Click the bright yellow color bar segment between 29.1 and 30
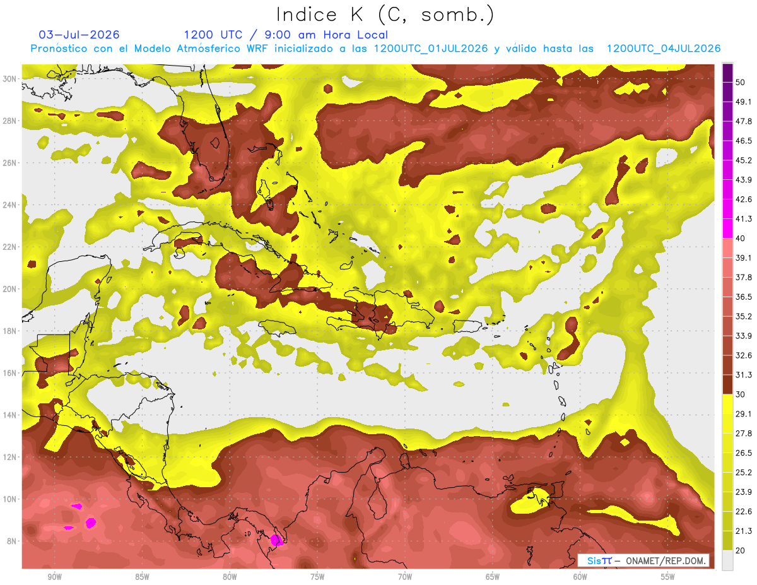The width and height of the screenshot is (757, 585). [727, 404]
